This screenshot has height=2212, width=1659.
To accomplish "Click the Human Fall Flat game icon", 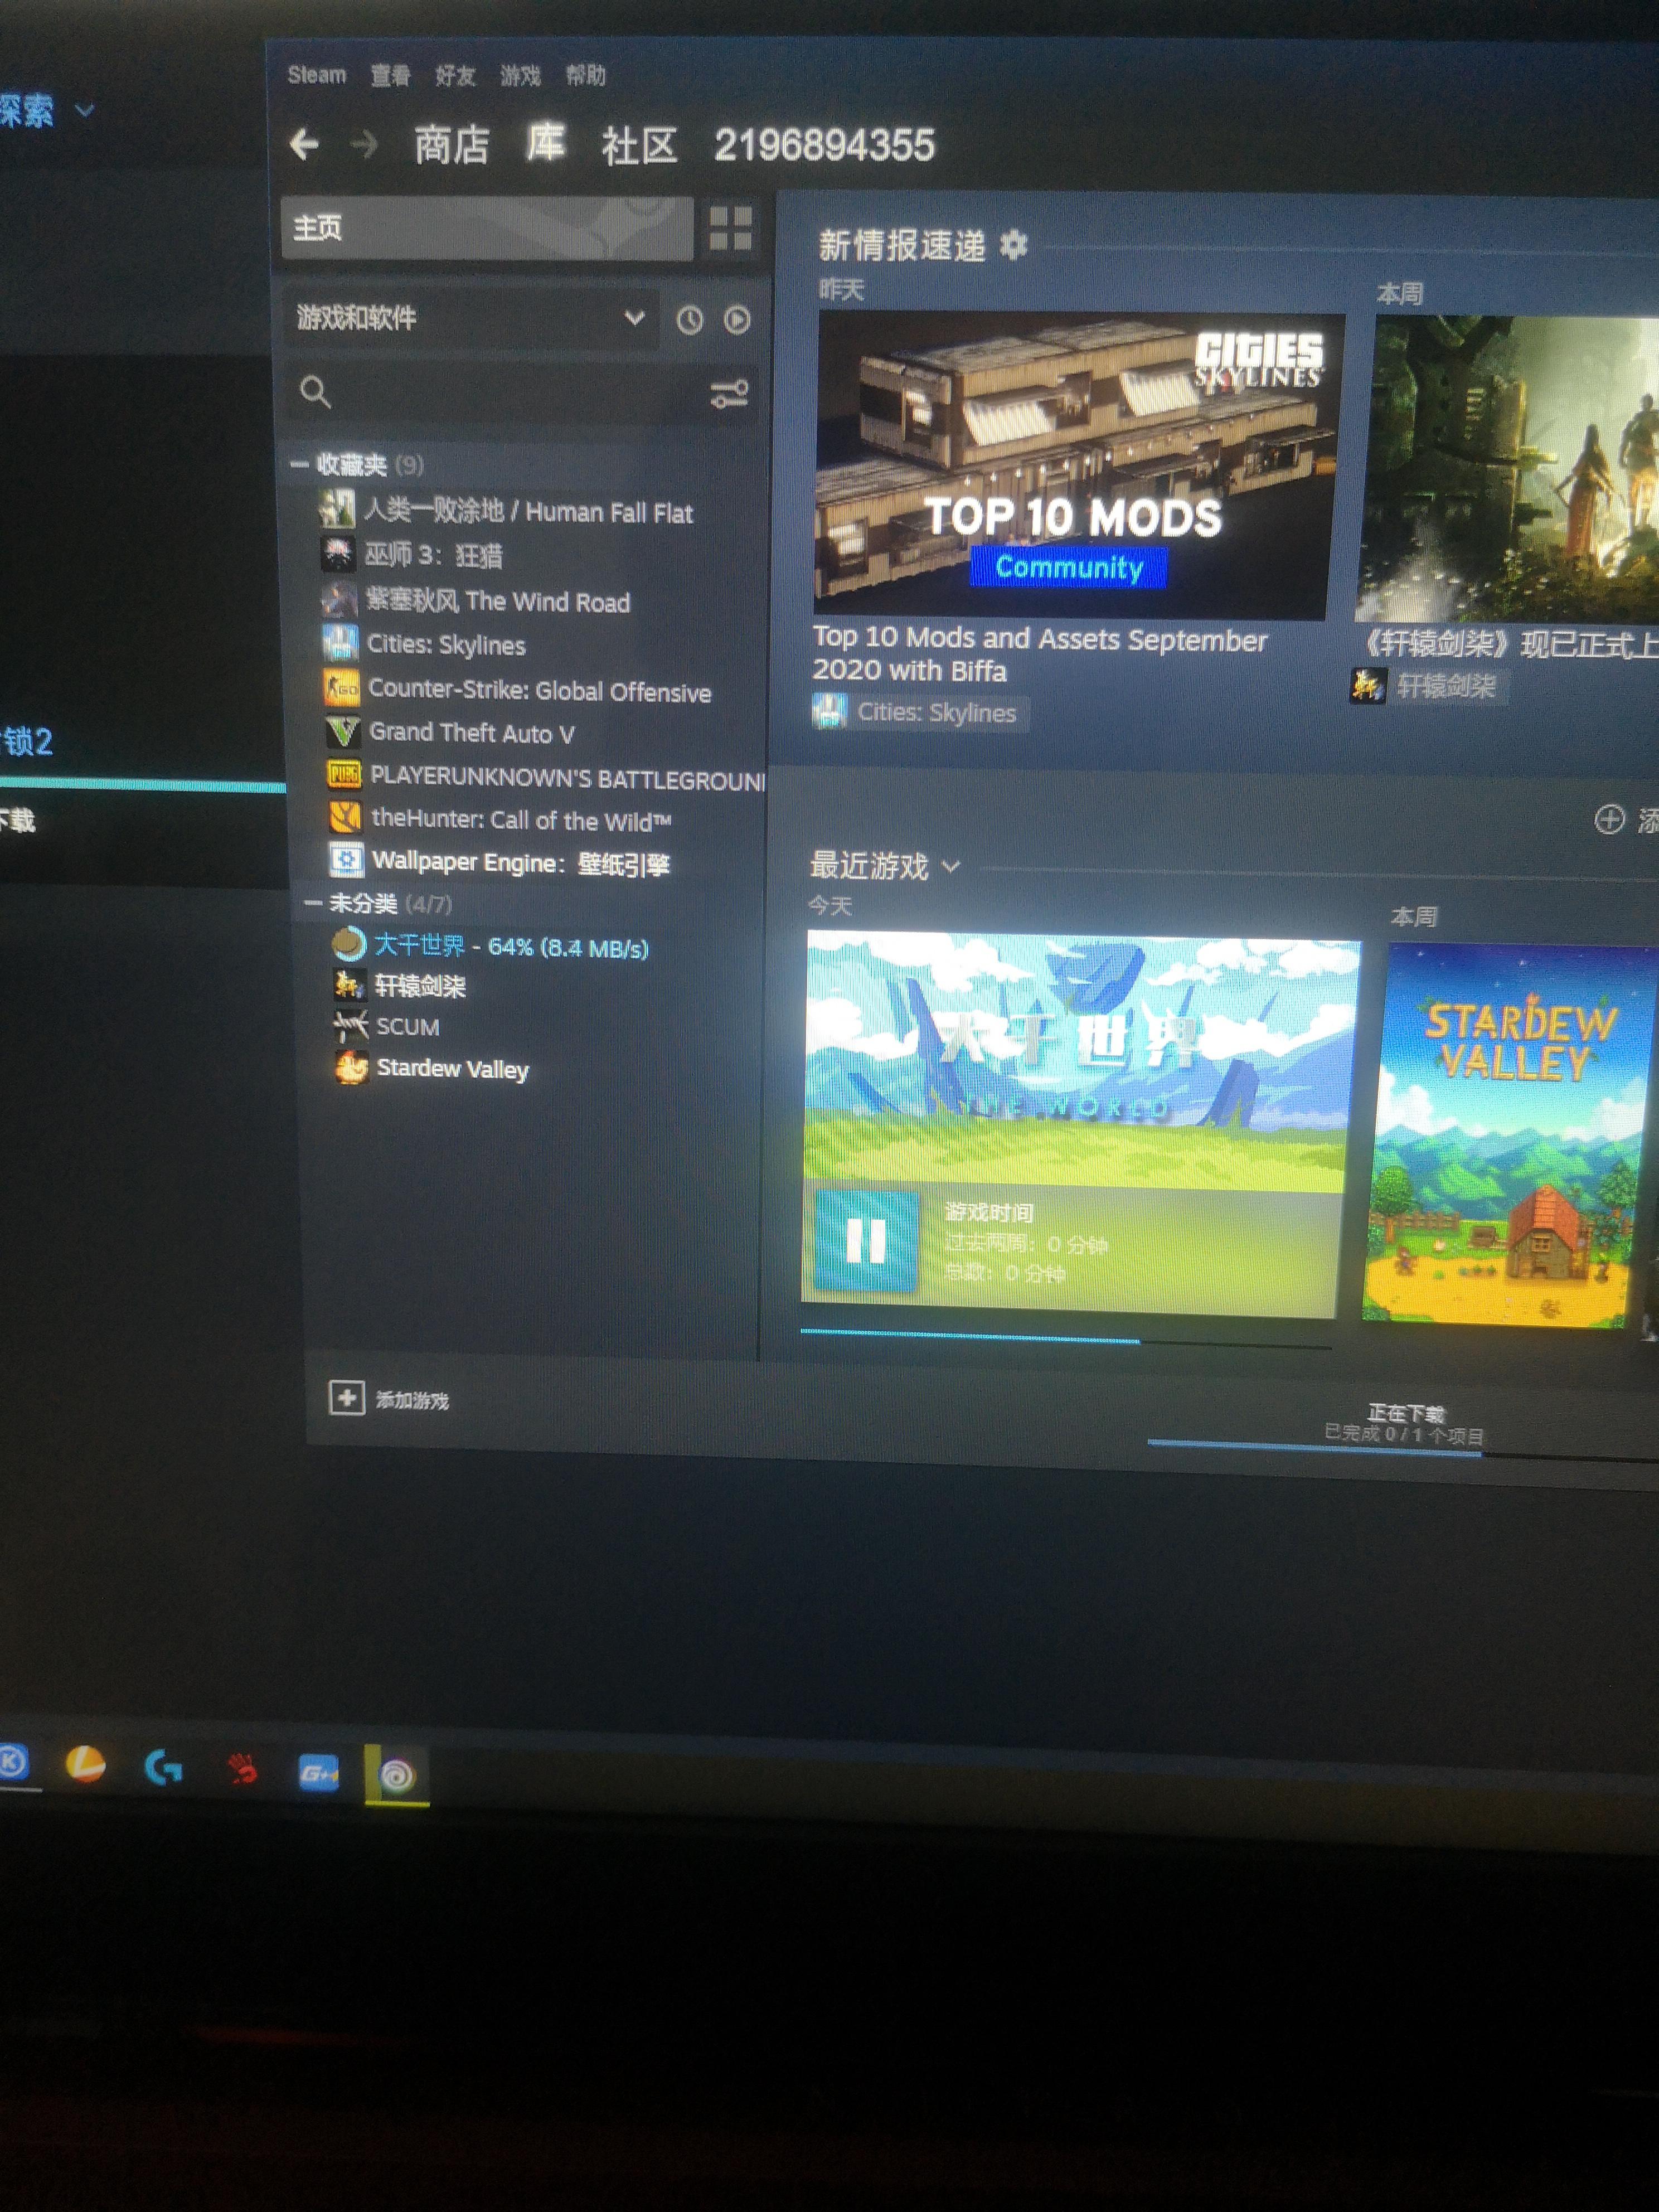I will tap(337, 509).
